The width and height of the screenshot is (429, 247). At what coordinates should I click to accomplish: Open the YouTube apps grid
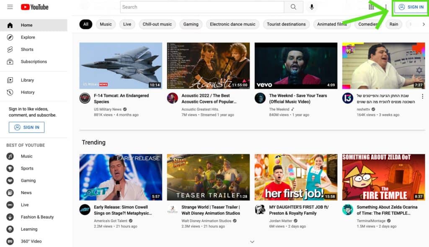pos(371,7)
